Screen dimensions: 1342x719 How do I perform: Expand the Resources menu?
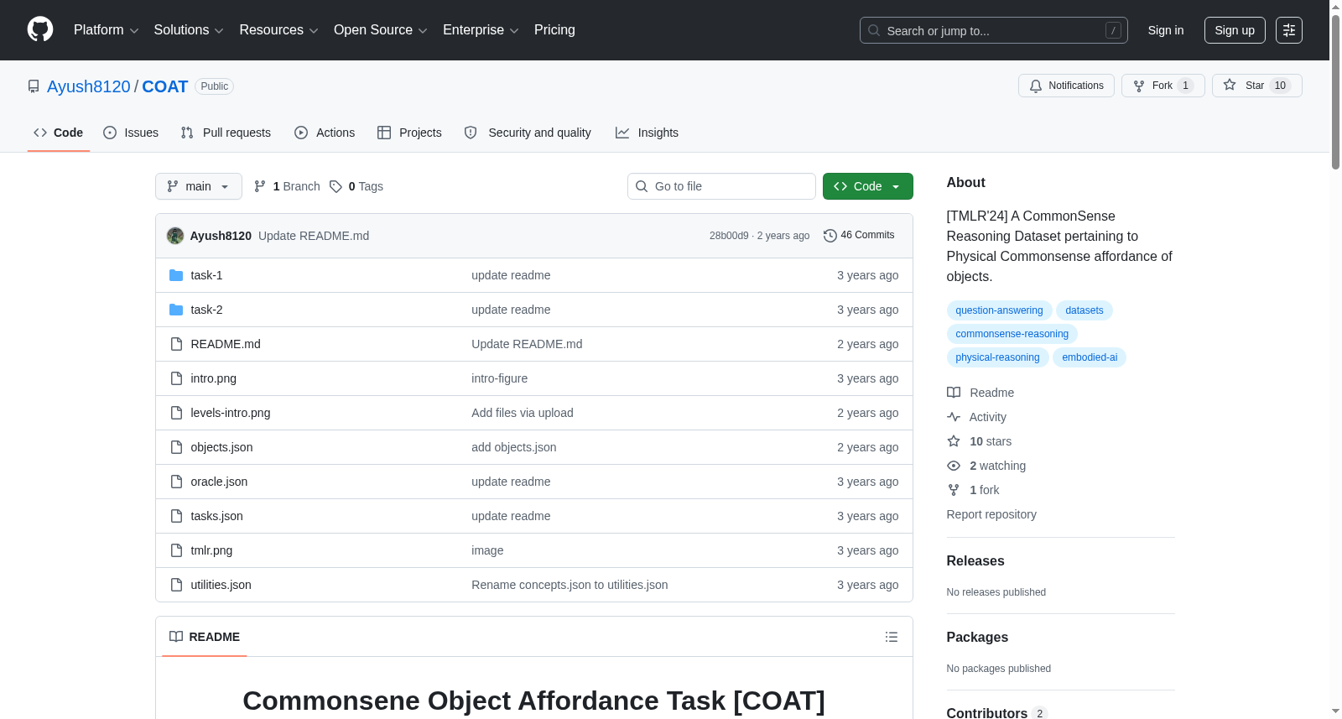click(278, 30)
